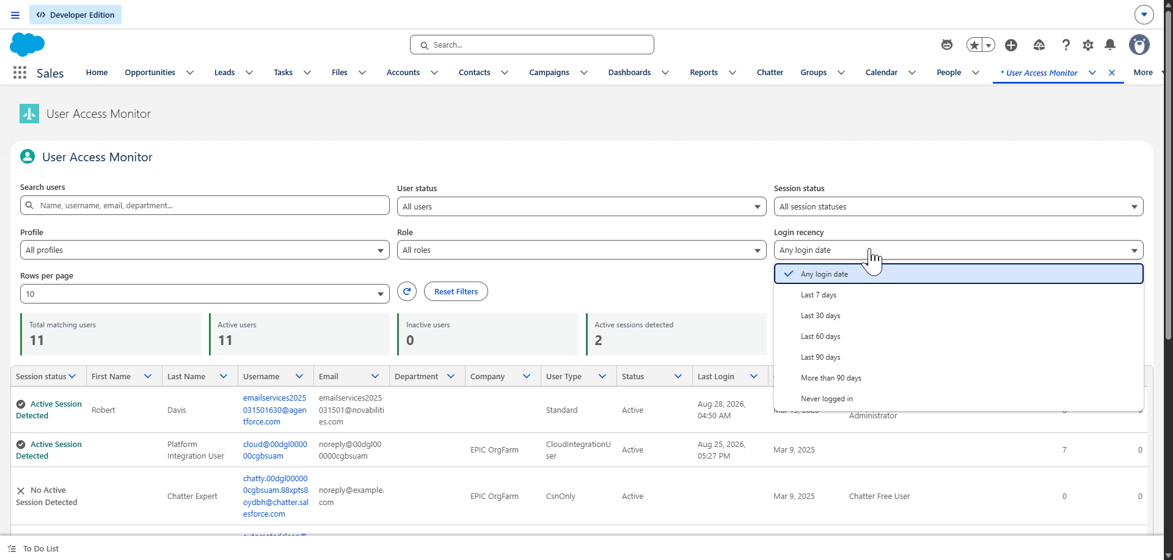Expand the Contacts tab chevron
Screen dimensions: 1173x560
click(x=505, y=73)
